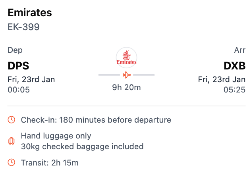Select the DXB arrival airport code

pos(234,65)
